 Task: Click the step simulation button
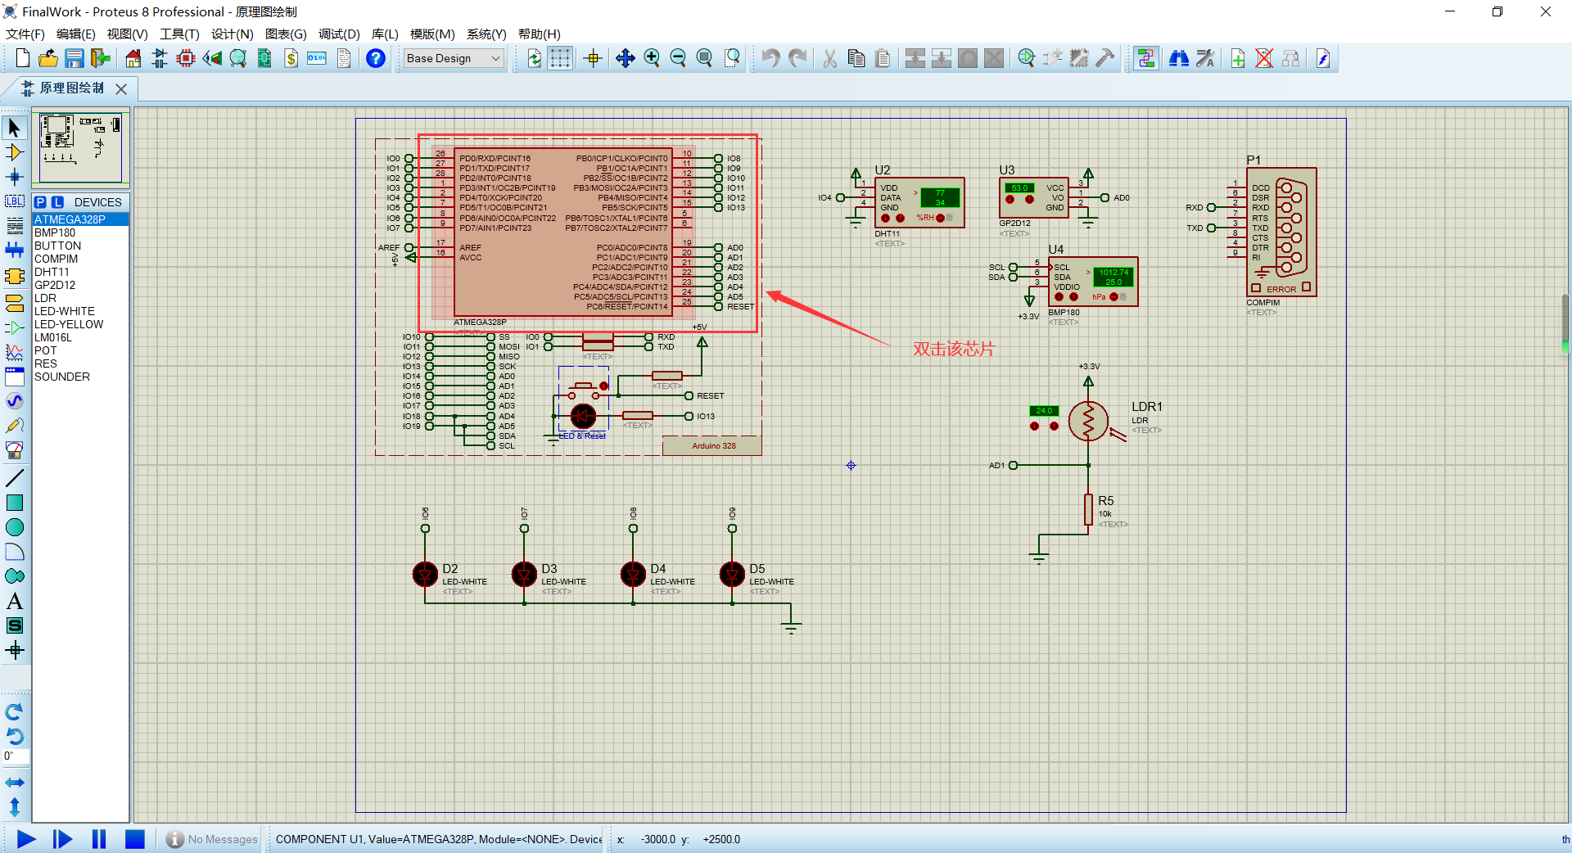click(62, 839)
